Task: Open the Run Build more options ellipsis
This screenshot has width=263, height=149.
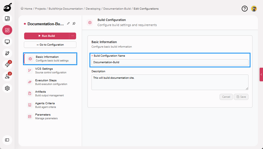Action: pyautogui.click(x=73, y=36)
